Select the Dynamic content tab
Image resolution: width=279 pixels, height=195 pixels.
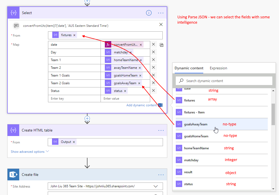pos(189,68)
